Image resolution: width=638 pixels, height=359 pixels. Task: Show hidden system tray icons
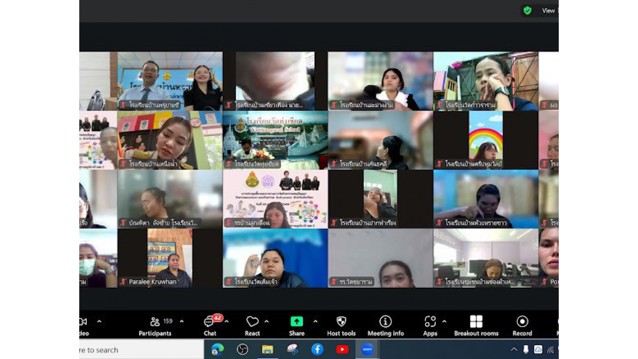(514, 350)
